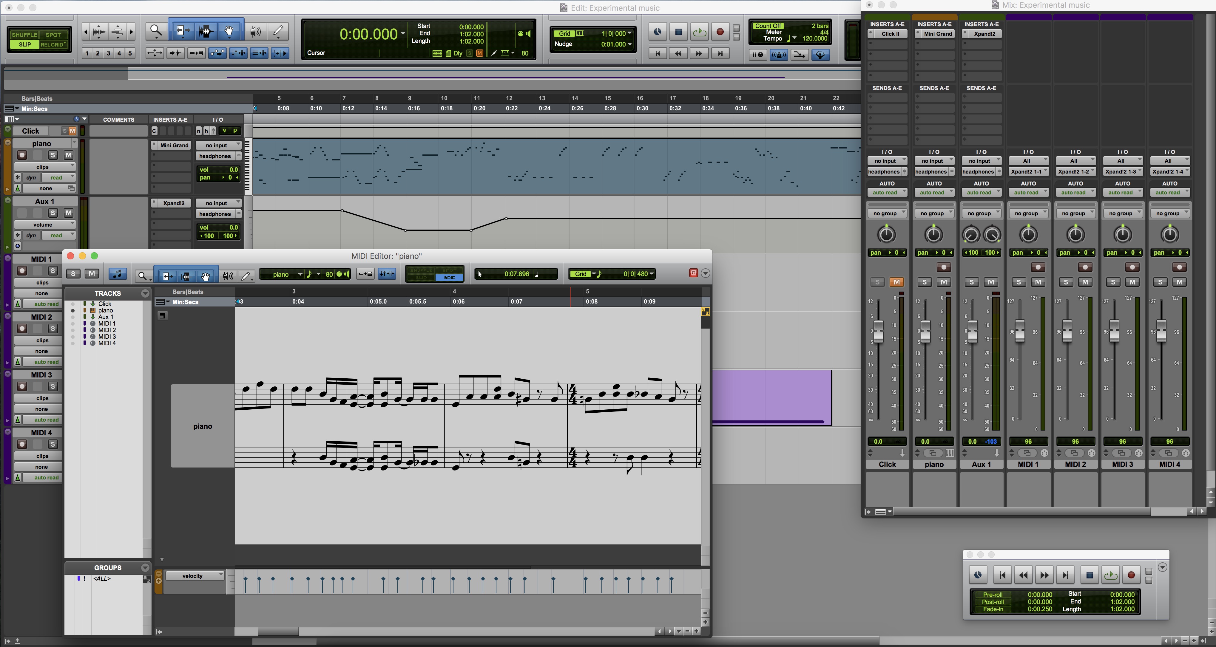Select MIDI 3 in MIDI Editor track list
This screenshot has height=647, width=1216.
tap(107, 337)
